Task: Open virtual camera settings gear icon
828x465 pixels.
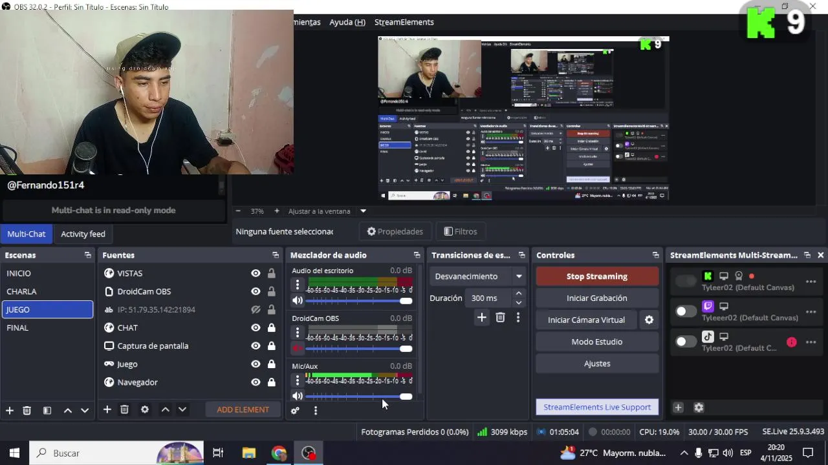Action: coord(649,320)
